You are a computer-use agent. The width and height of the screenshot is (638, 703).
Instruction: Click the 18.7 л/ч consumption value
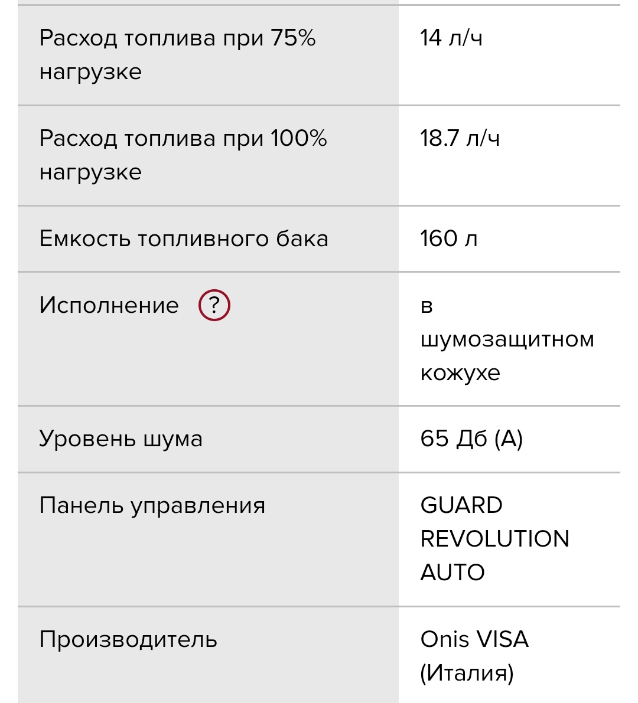[460, 139]
